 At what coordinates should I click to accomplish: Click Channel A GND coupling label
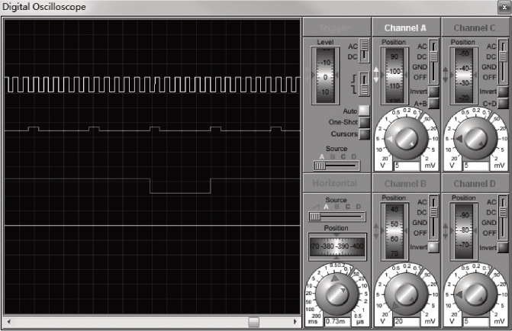[x=420, y=67]
